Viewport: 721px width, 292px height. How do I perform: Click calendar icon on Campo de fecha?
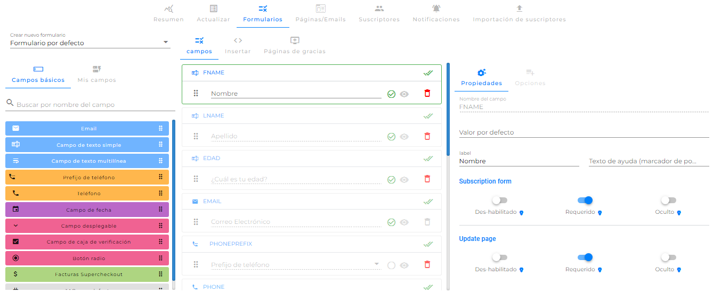tap(15, 210)
